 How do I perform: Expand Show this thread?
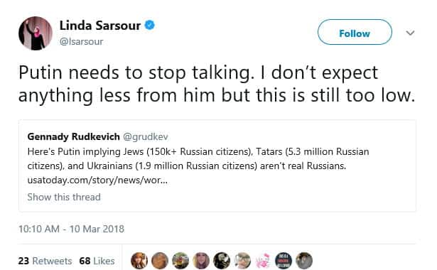point(64,197)
